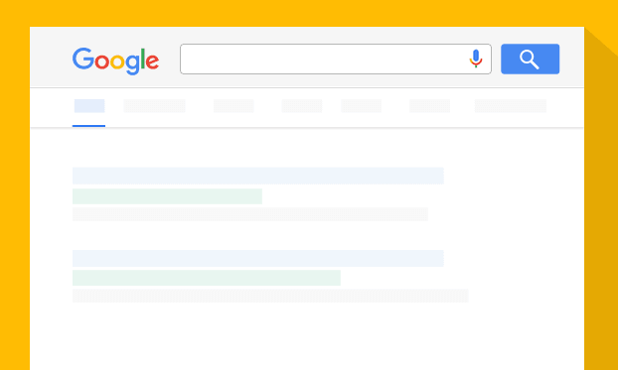
Task: Click the second result's grey snippet bar
Action: [x=270, y=296]
